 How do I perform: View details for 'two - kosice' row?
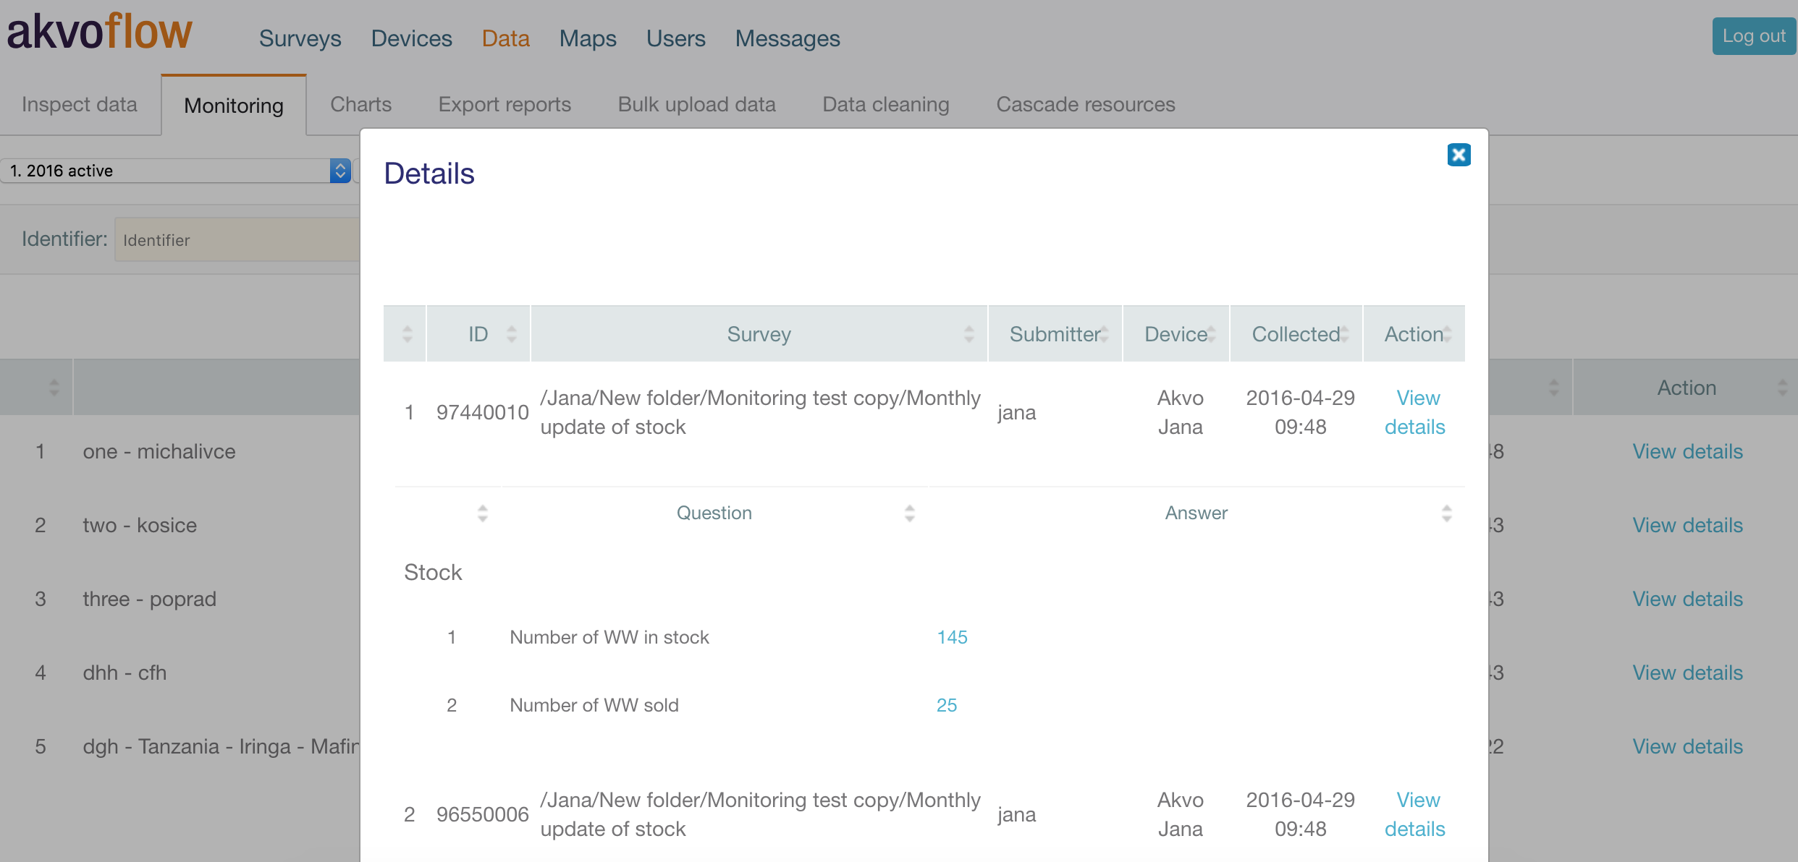pyautogui.click(x=1687, y=525)
